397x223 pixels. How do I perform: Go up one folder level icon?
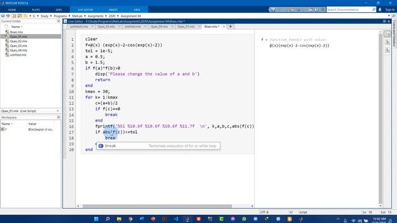pos(14,15)
